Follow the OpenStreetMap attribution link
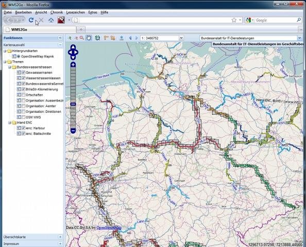306x247 pixels. click(x=109, y=227)
